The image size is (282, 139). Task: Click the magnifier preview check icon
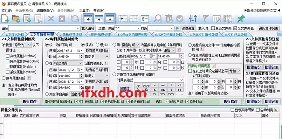(158, 19)
